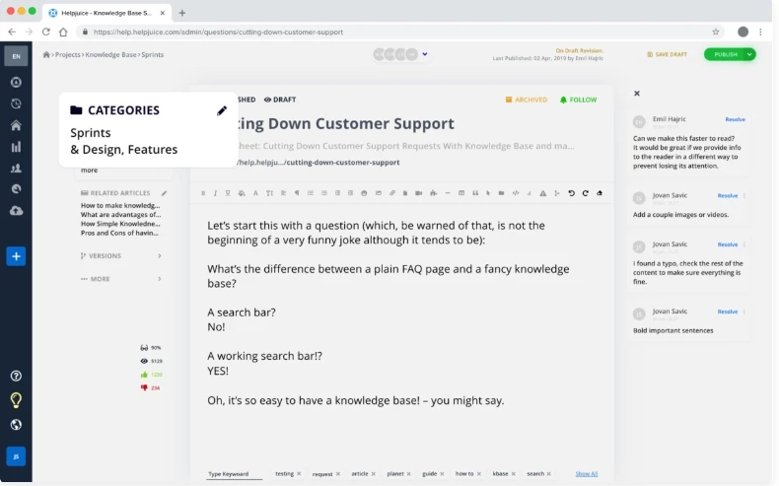Open the users icon in sidebar
Image resolution: width=779 pixels, height=486 pixels.
[16, 169]
